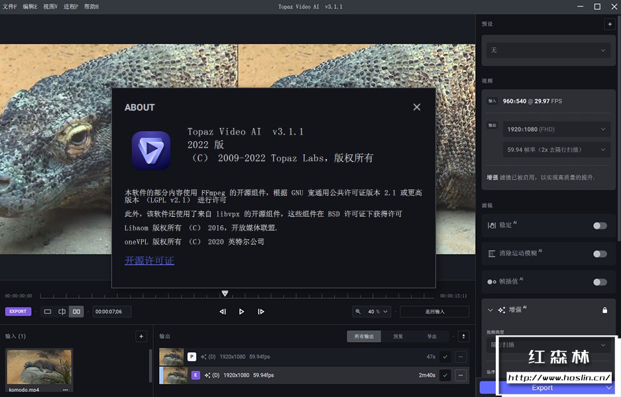Click the zoom magnifier icon
The height and width of the screenshot is (397, 621).
point(358,312)
